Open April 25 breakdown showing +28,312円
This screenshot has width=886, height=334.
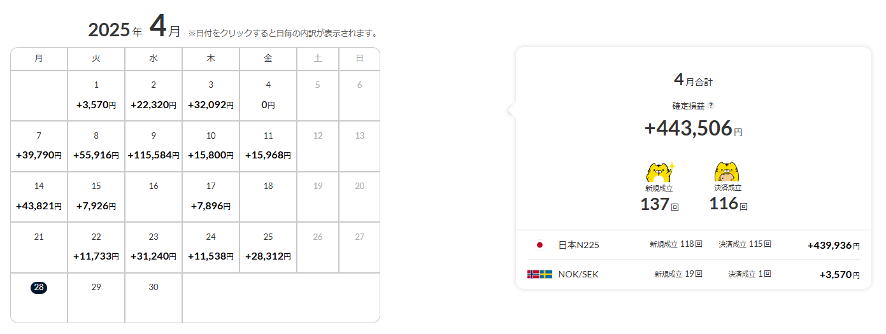[268, 247]
